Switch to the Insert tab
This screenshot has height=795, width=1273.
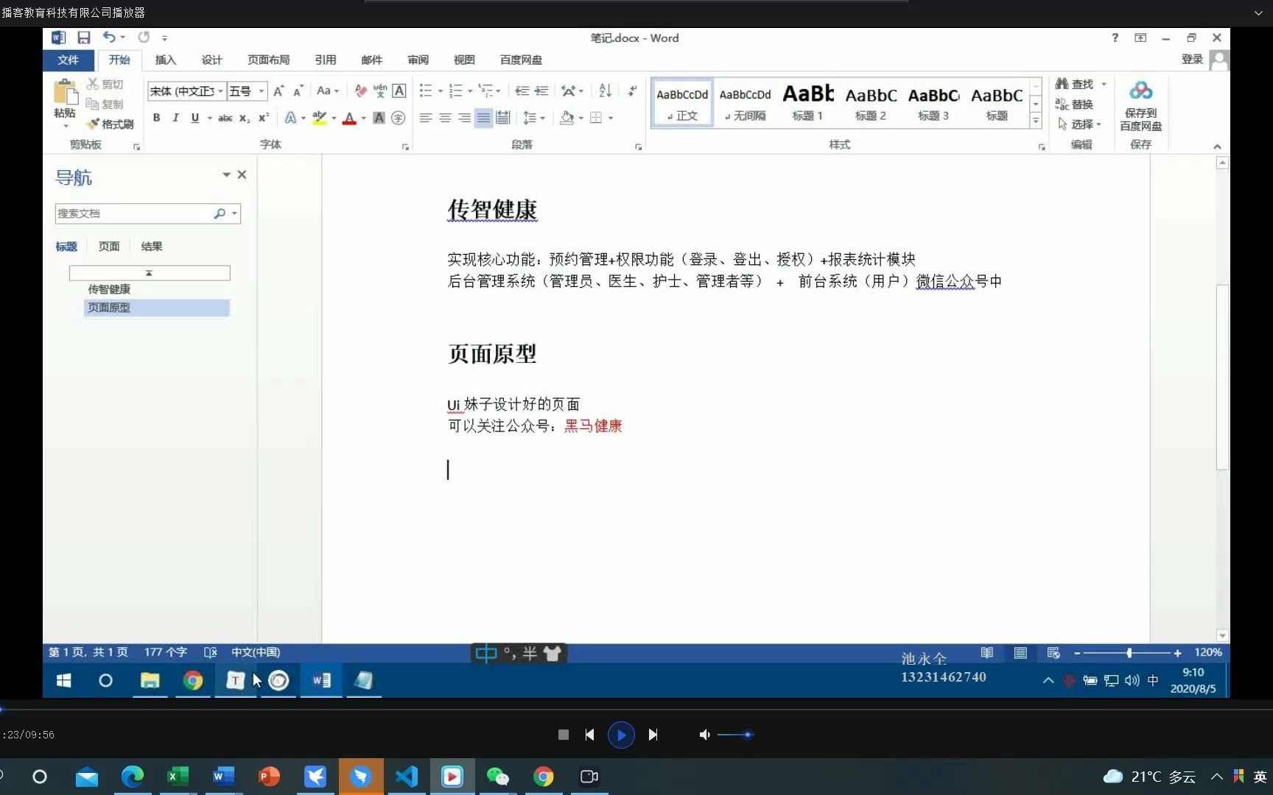166,60
